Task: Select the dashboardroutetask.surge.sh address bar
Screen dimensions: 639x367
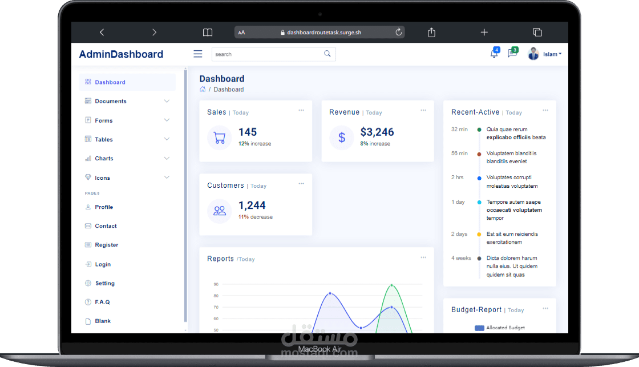Action: 319,32
